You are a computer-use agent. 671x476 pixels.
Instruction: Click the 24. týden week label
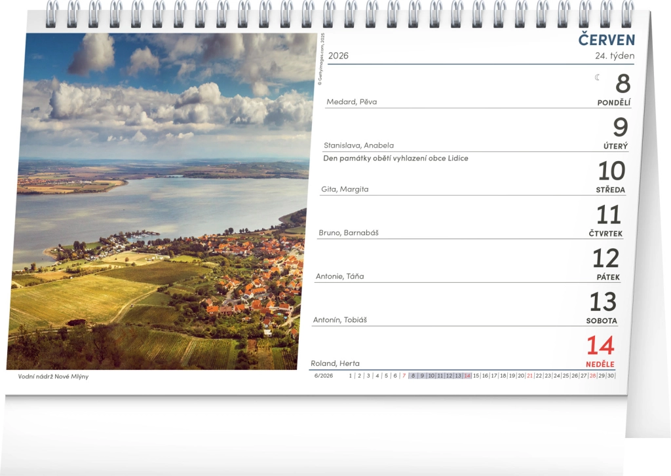click(x=614, y=56)
